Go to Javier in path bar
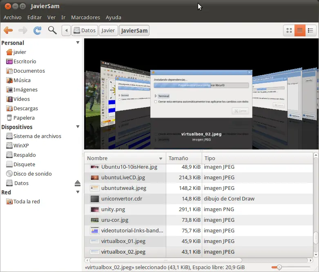Viewport: 319px width, 272px height. click(x=108, y=30)
